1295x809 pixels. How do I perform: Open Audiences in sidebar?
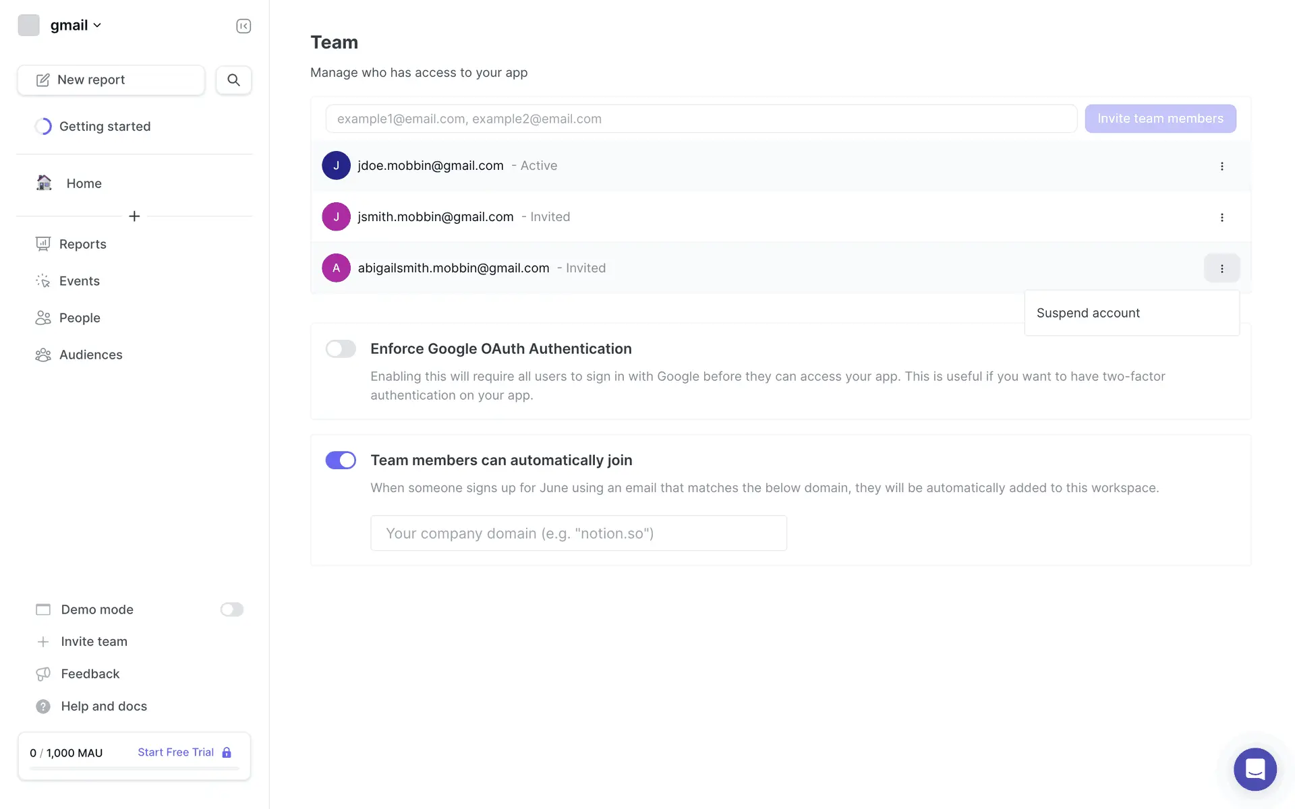[x=90, y=355]
